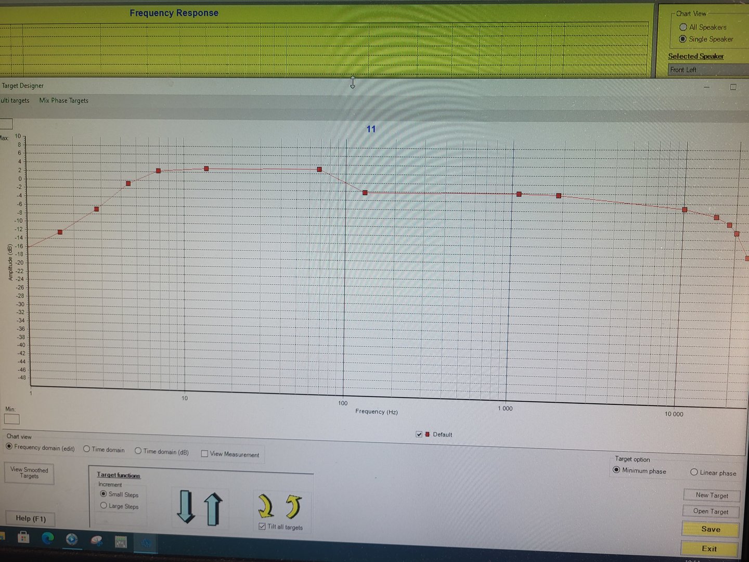Click the New Target button
The height and width of the screenshot is (562, 749).
tap(712, 495)
